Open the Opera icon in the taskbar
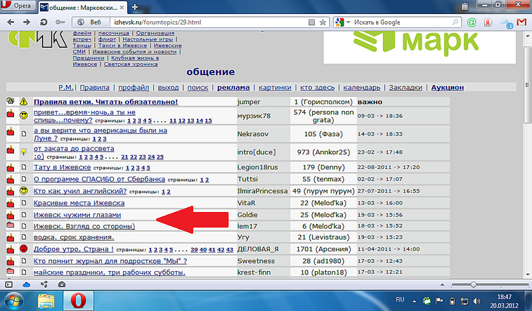Screen dimensions: 532x311 coord(79,300)
